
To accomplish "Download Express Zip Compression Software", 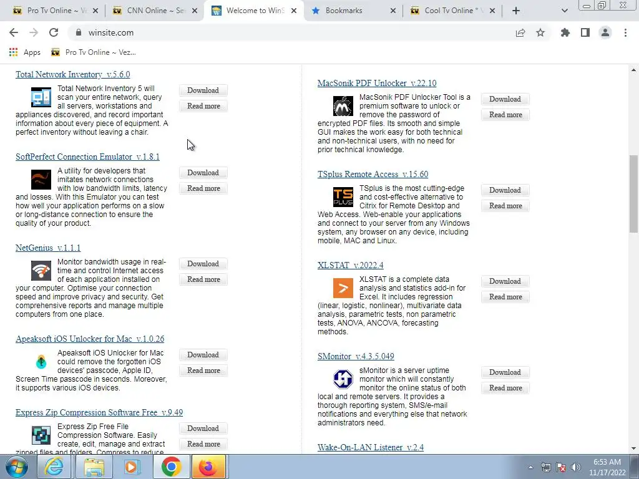I will [203, 428].
